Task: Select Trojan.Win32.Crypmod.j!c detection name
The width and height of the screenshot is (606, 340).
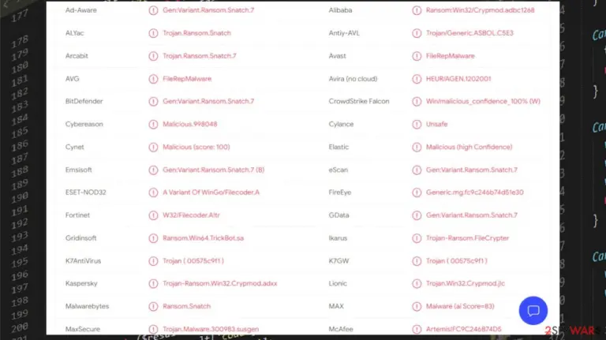Action: [466, 283]
